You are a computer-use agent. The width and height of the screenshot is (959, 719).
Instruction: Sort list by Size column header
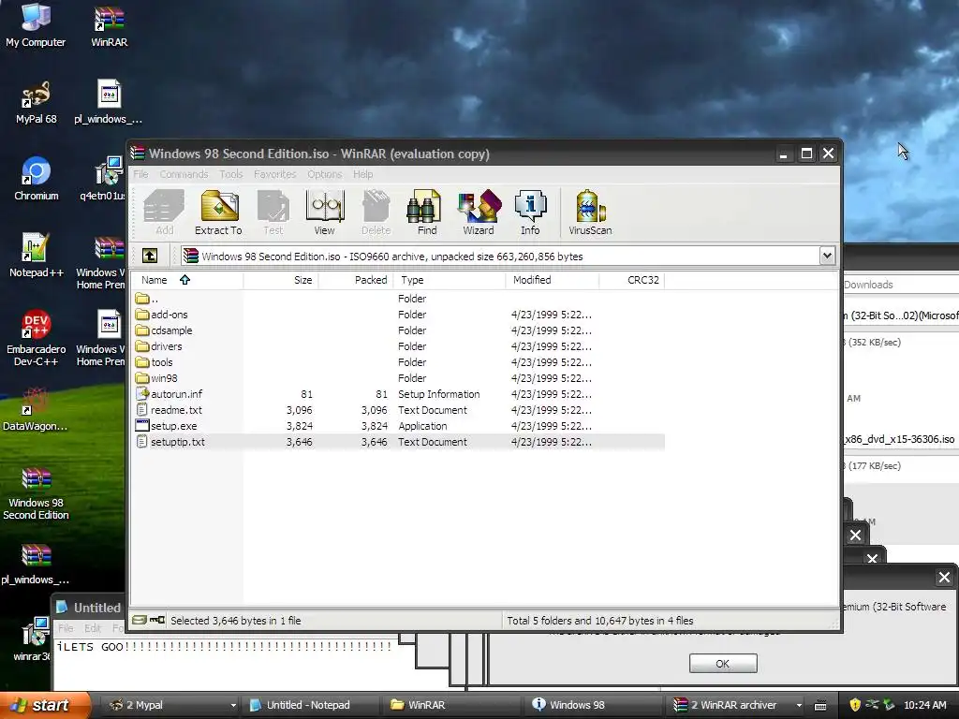point(281,280)
